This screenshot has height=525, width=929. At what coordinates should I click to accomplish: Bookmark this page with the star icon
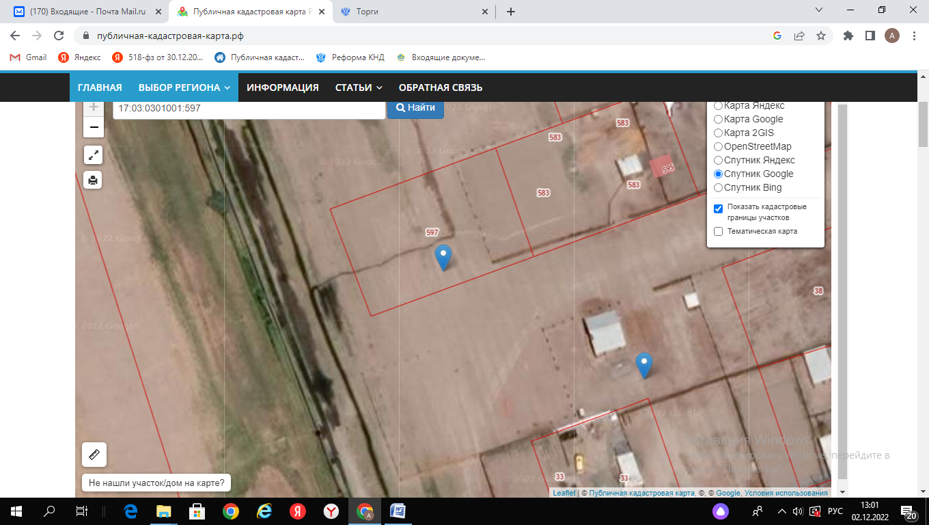(821, 36)
